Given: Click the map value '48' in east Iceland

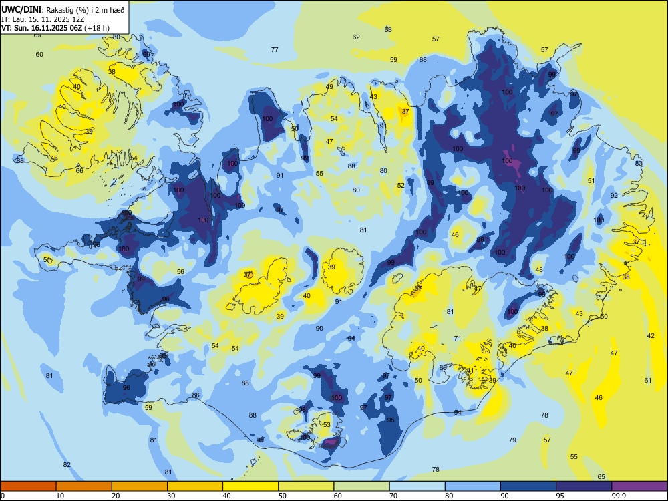Looking at the screenshot, I should [x=539, y=270].
